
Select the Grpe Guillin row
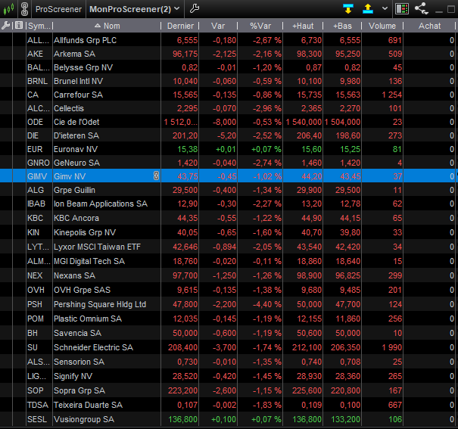point(228,190)
